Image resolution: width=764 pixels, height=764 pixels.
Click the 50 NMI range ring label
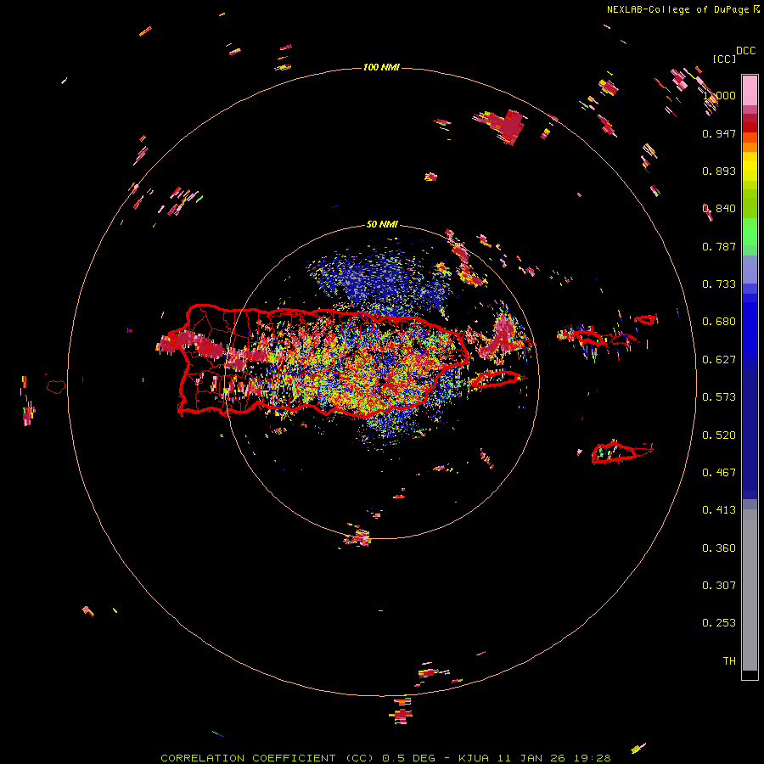tap(382, 225)
